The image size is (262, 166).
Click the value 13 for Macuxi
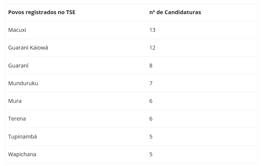(153, 30)
